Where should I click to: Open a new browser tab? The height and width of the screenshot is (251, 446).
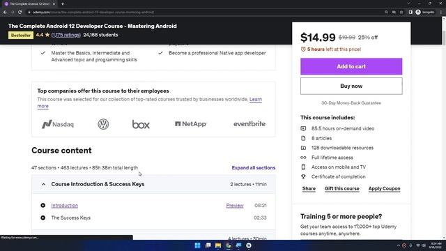[63, 4]
